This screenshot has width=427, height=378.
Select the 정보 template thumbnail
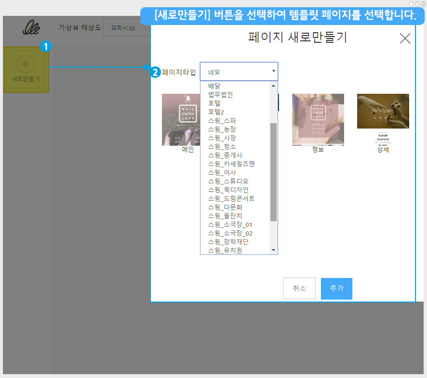point(318,120)
